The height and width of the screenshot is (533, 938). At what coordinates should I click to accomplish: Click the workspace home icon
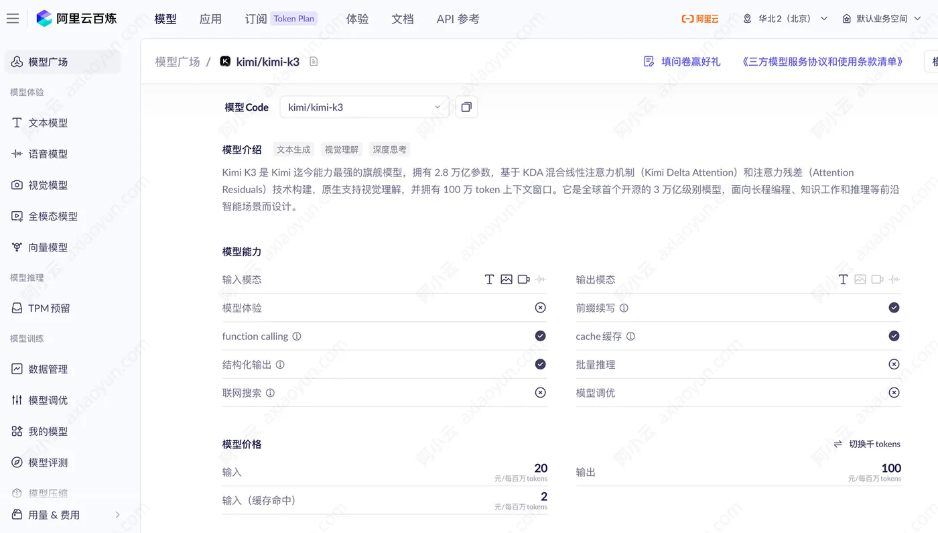[x=847, y=19]
